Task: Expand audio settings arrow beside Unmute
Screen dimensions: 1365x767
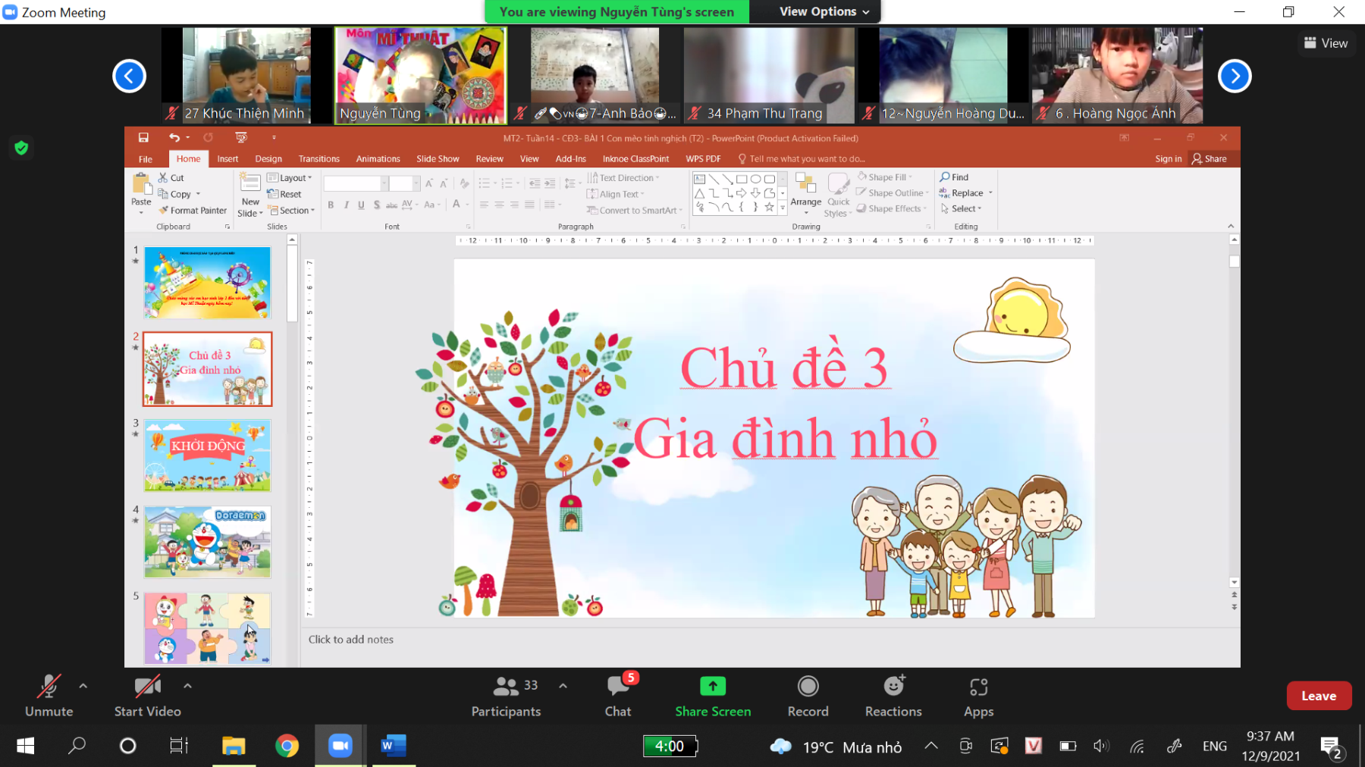Action: point(83,686)
